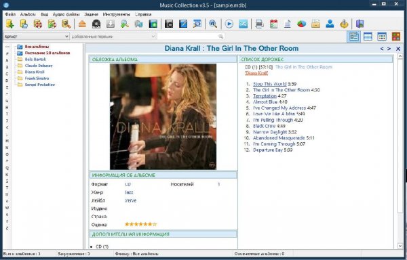Click the magnifier with green arrow icon
407x260 pixels.
point(125,24)
